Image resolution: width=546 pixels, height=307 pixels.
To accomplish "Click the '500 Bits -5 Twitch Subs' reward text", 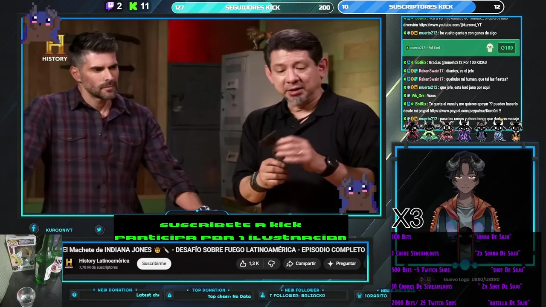I will click(421, 270).
